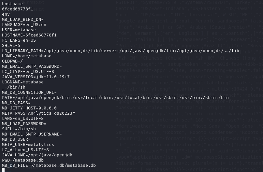Click the PWD=/metabase.db line
Image resolution: width=263 pixels, height=172 pixels.
[23, 160]
